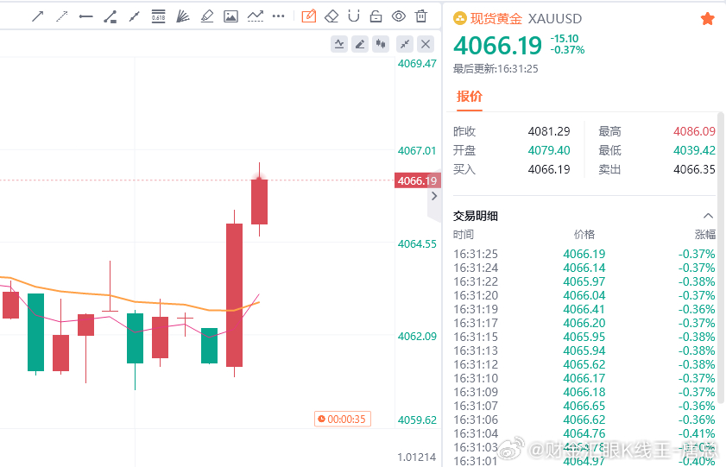The width and height of the screenshot is (726, 467).
Task: Select the highlighter marker tool
Action: (207, 16)
